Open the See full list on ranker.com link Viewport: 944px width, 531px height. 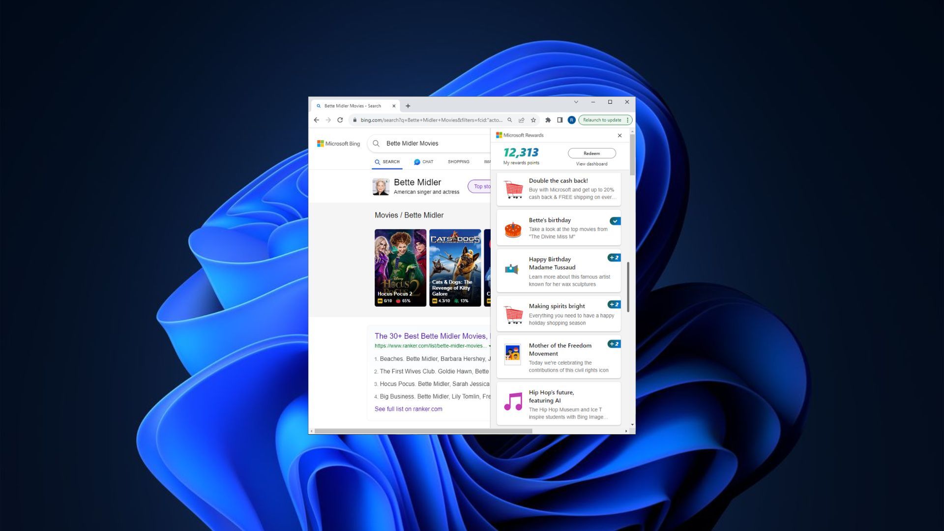(x=408, y=409)
